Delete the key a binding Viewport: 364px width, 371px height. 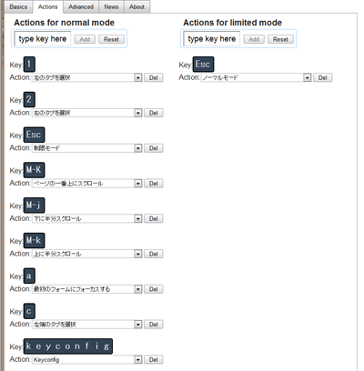[x=154, y=289]
